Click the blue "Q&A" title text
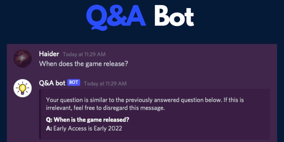 (116, 16)
